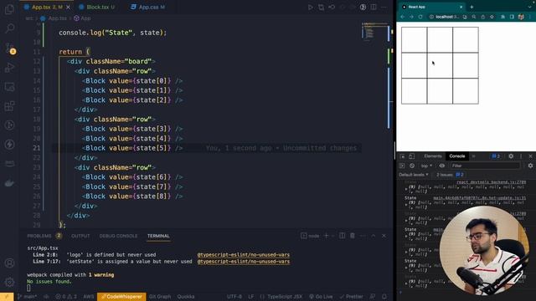
Task: Switch to the Block.tsx editor tab
Action: [97, 8]
